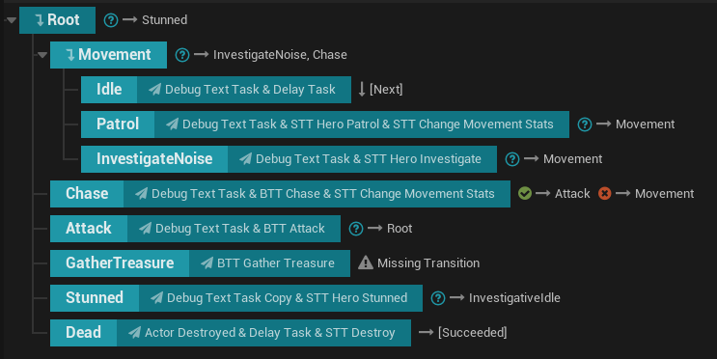The image size is (717, 359).
Task: Click the down arrow Next transition on Idle
Action: 380,89
